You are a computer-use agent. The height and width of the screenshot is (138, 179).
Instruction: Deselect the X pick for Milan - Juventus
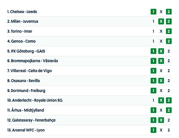coord(161,21)
